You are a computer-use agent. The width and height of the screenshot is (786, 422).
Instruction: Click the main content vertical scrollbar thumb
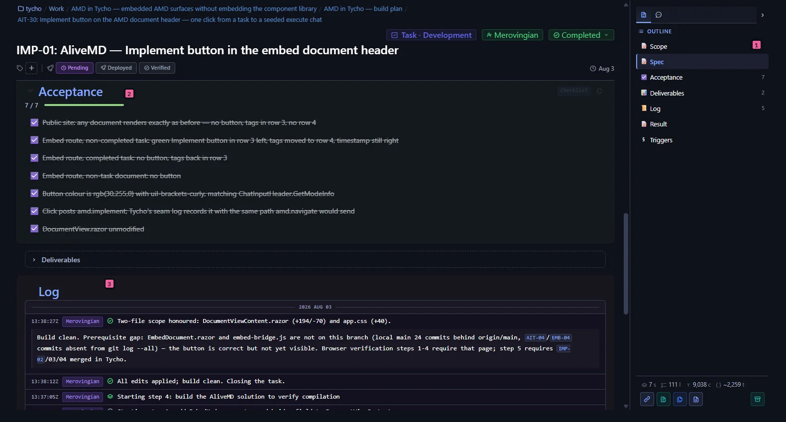626,264
